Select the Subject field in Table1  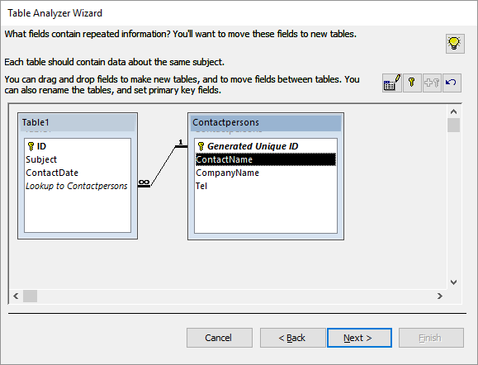41,159
